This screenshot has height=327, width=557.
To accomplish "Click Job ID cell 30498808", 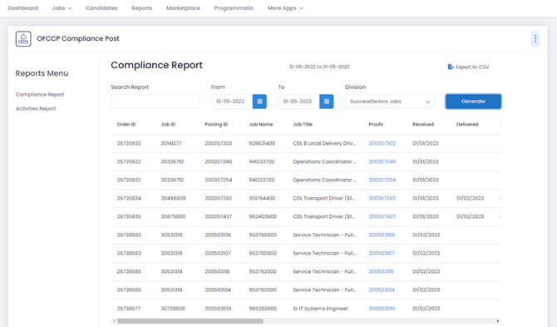I will click(x=174, y=198).
